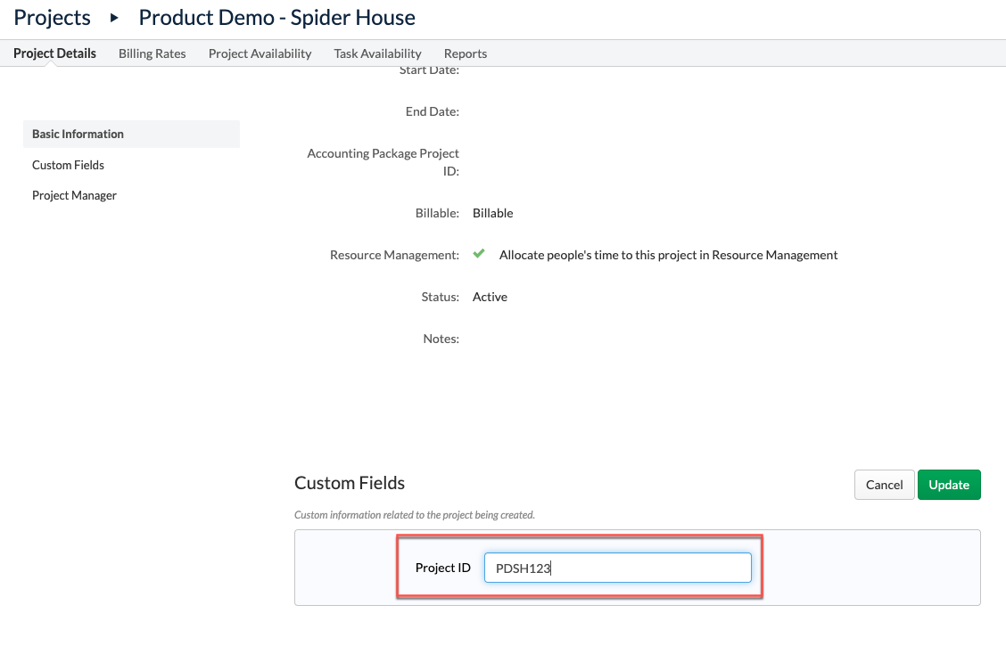Click the Notes field label
Viewport: 1006px width, 646px height.
(441, 339)
